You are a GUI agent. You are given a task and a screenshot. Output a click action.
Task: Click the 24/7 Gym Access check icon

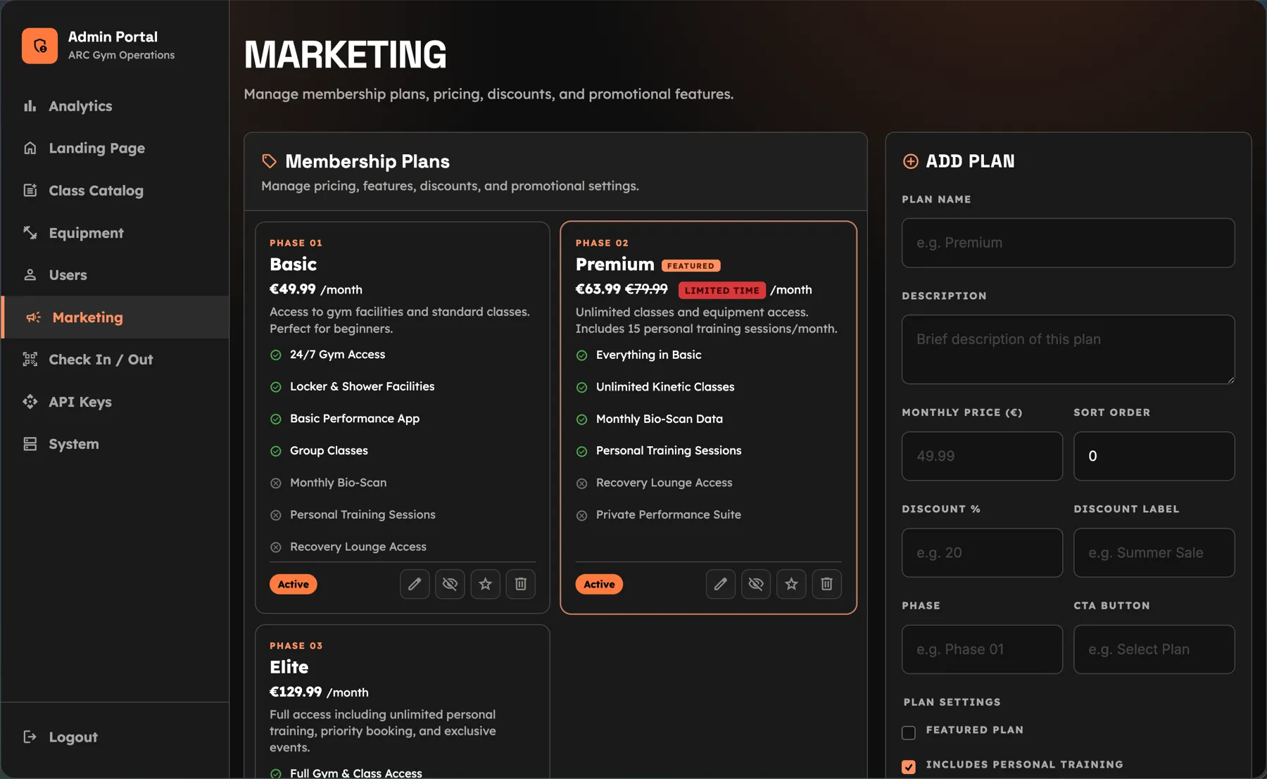[x=276, y=355]
